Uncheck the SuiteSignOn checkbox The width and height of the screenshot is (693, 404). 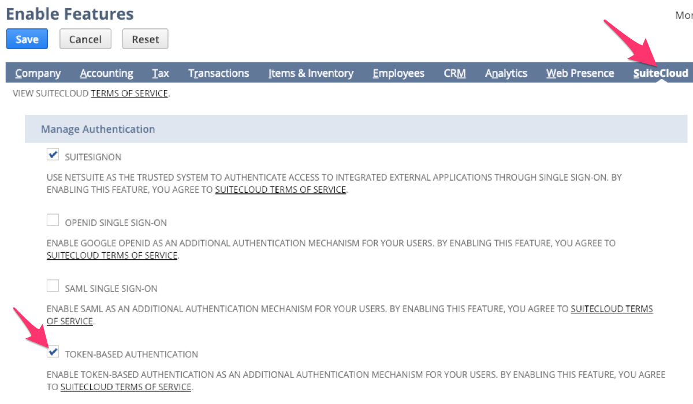tap(53, 155)
